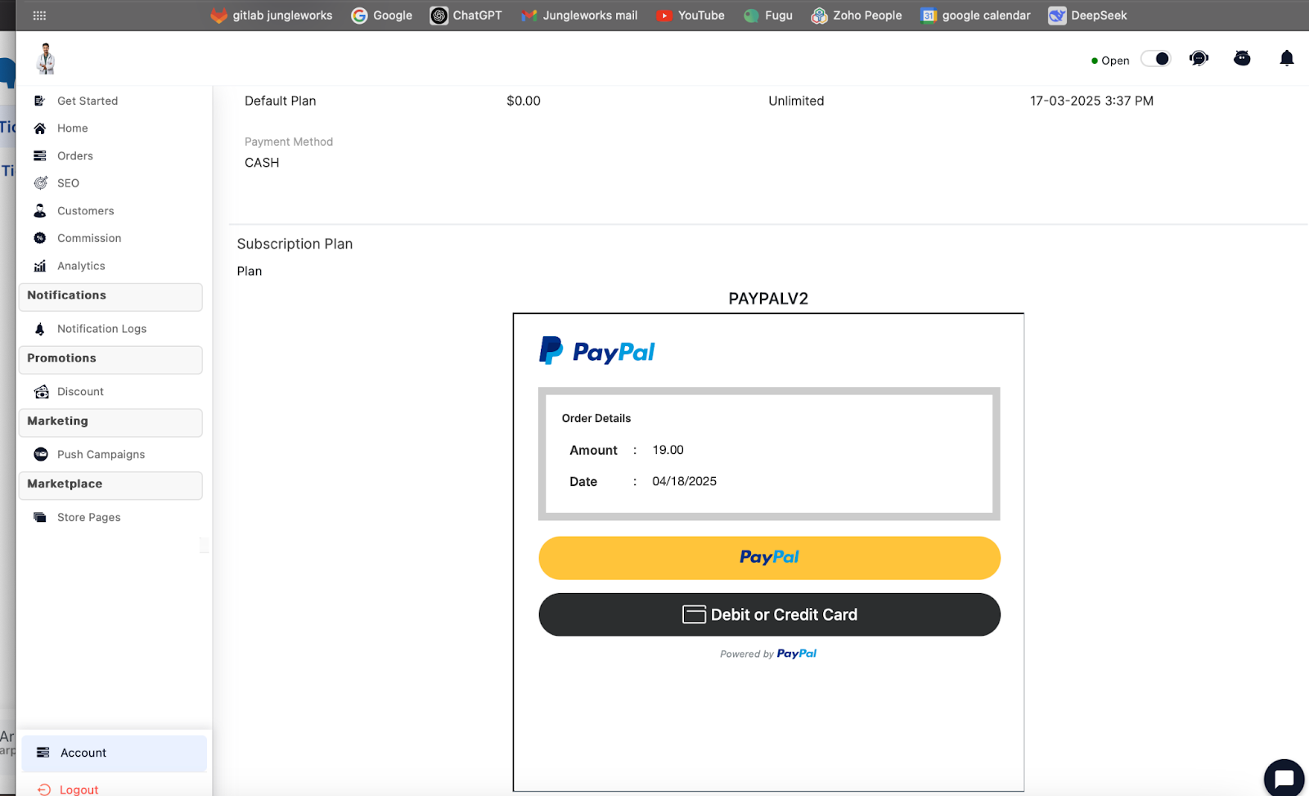Open the Jungleworks mail bookmark
1309x796 pixels.
(x=579, y=16)
